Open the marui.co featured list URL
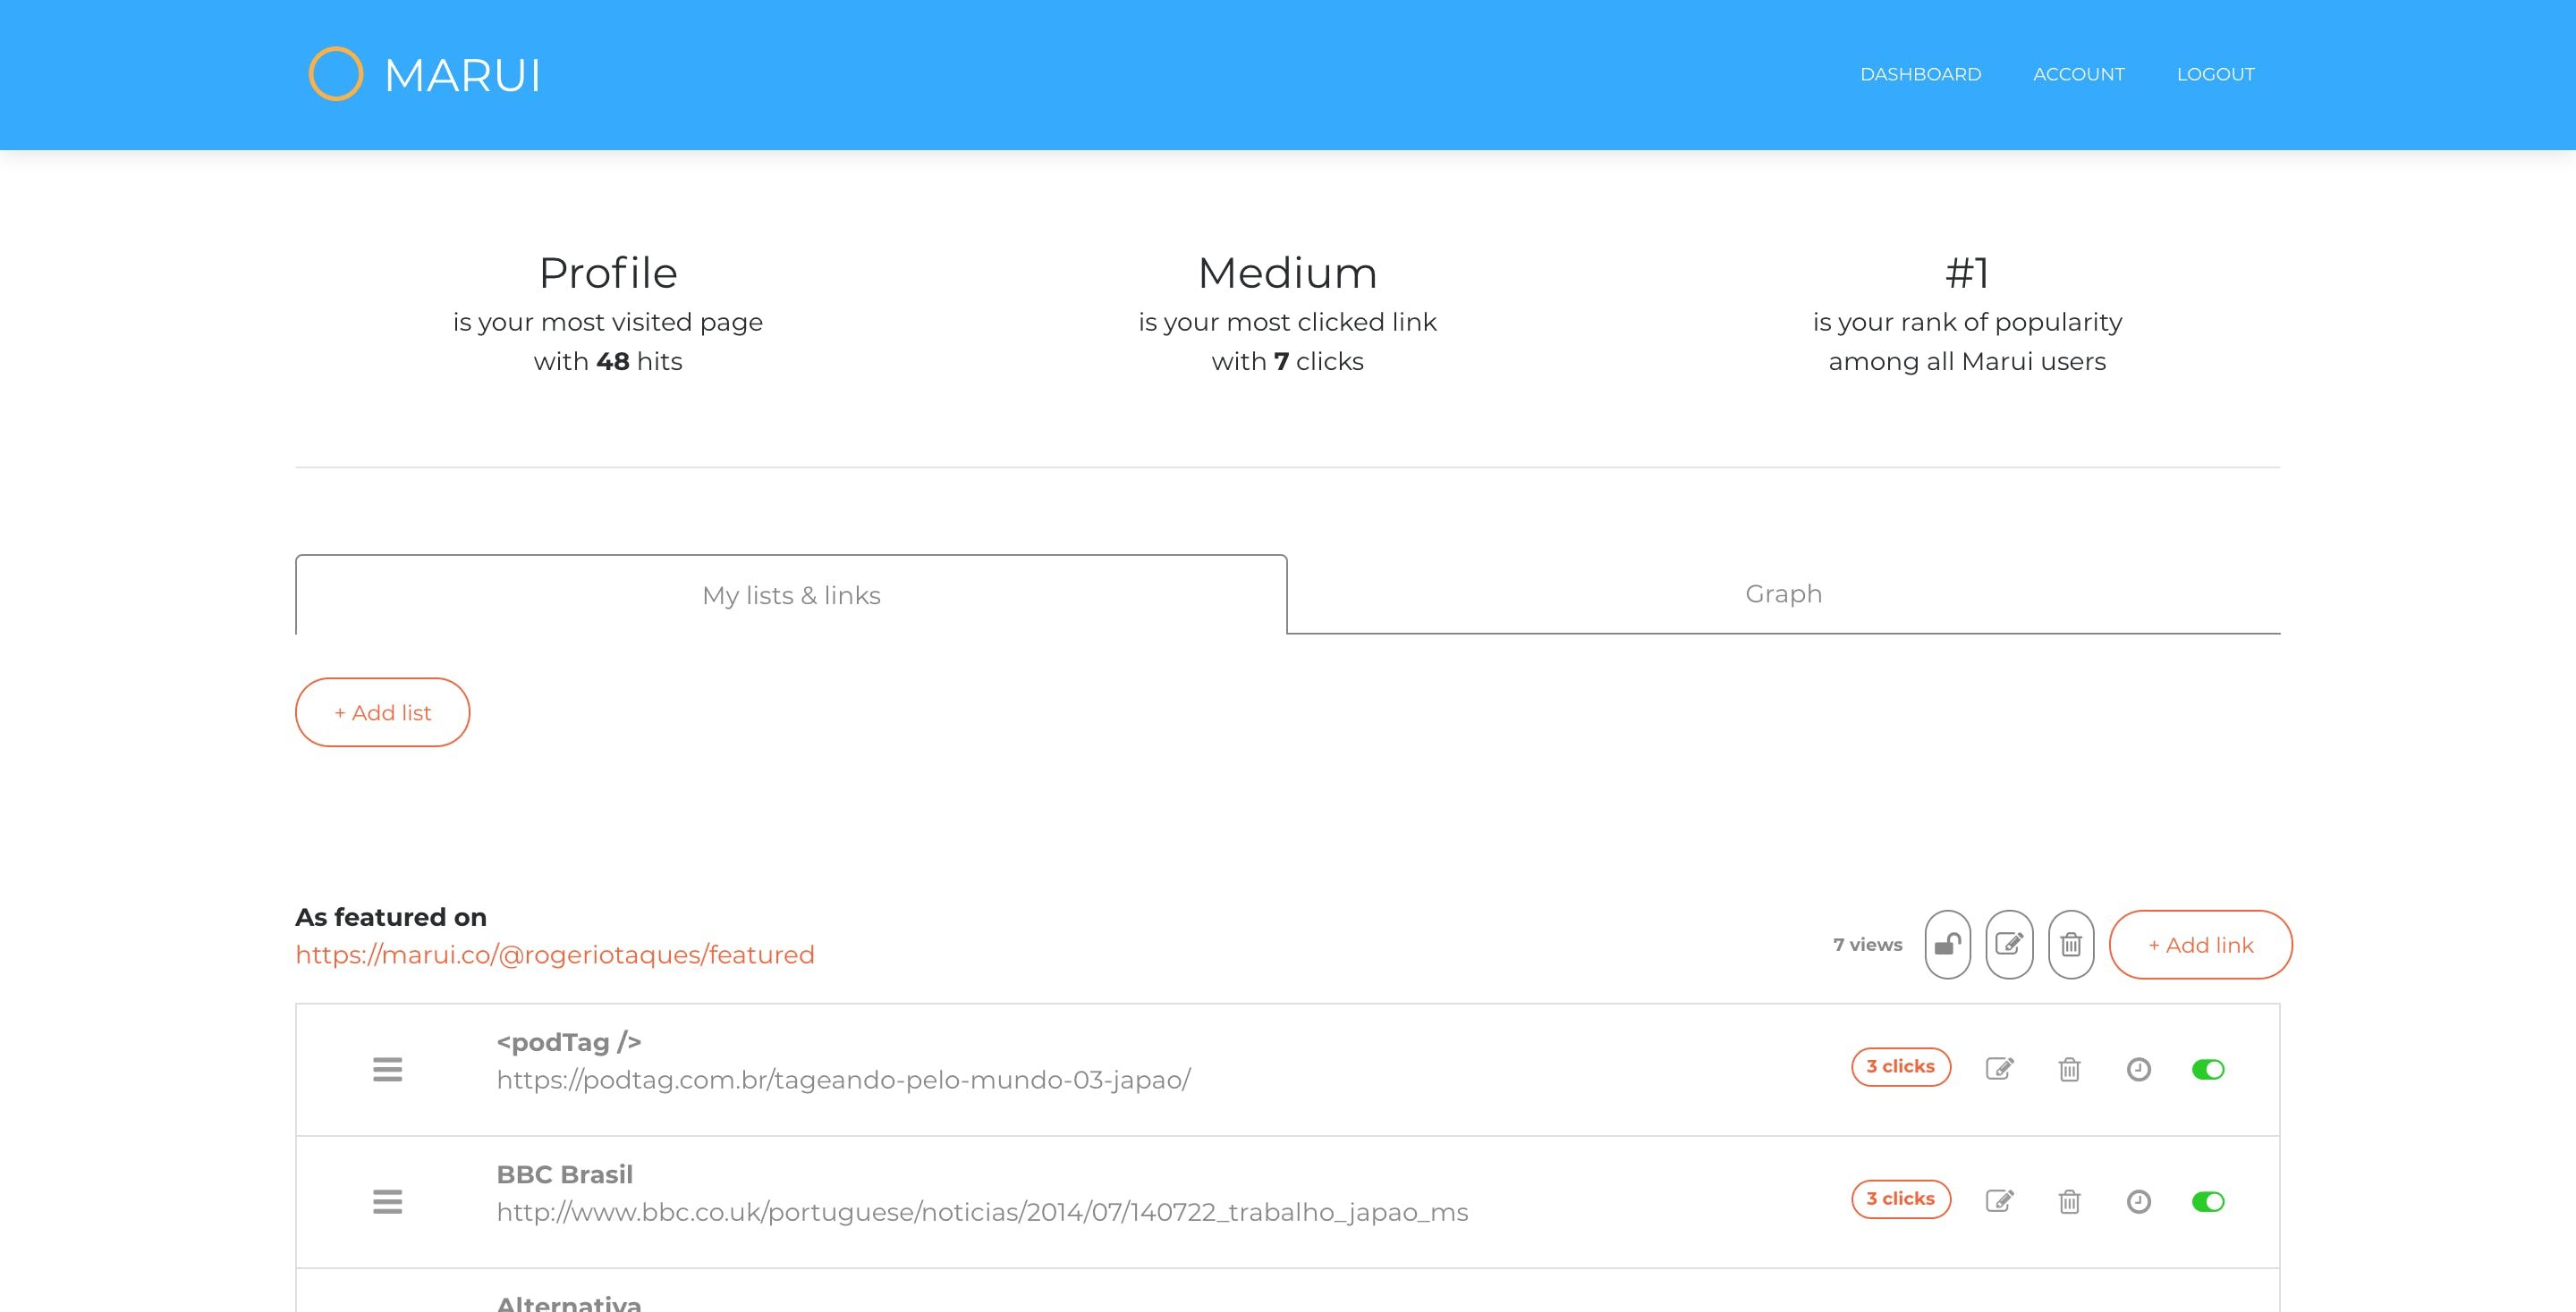The image size is (2576, 1312). click(x=555, y=955)
